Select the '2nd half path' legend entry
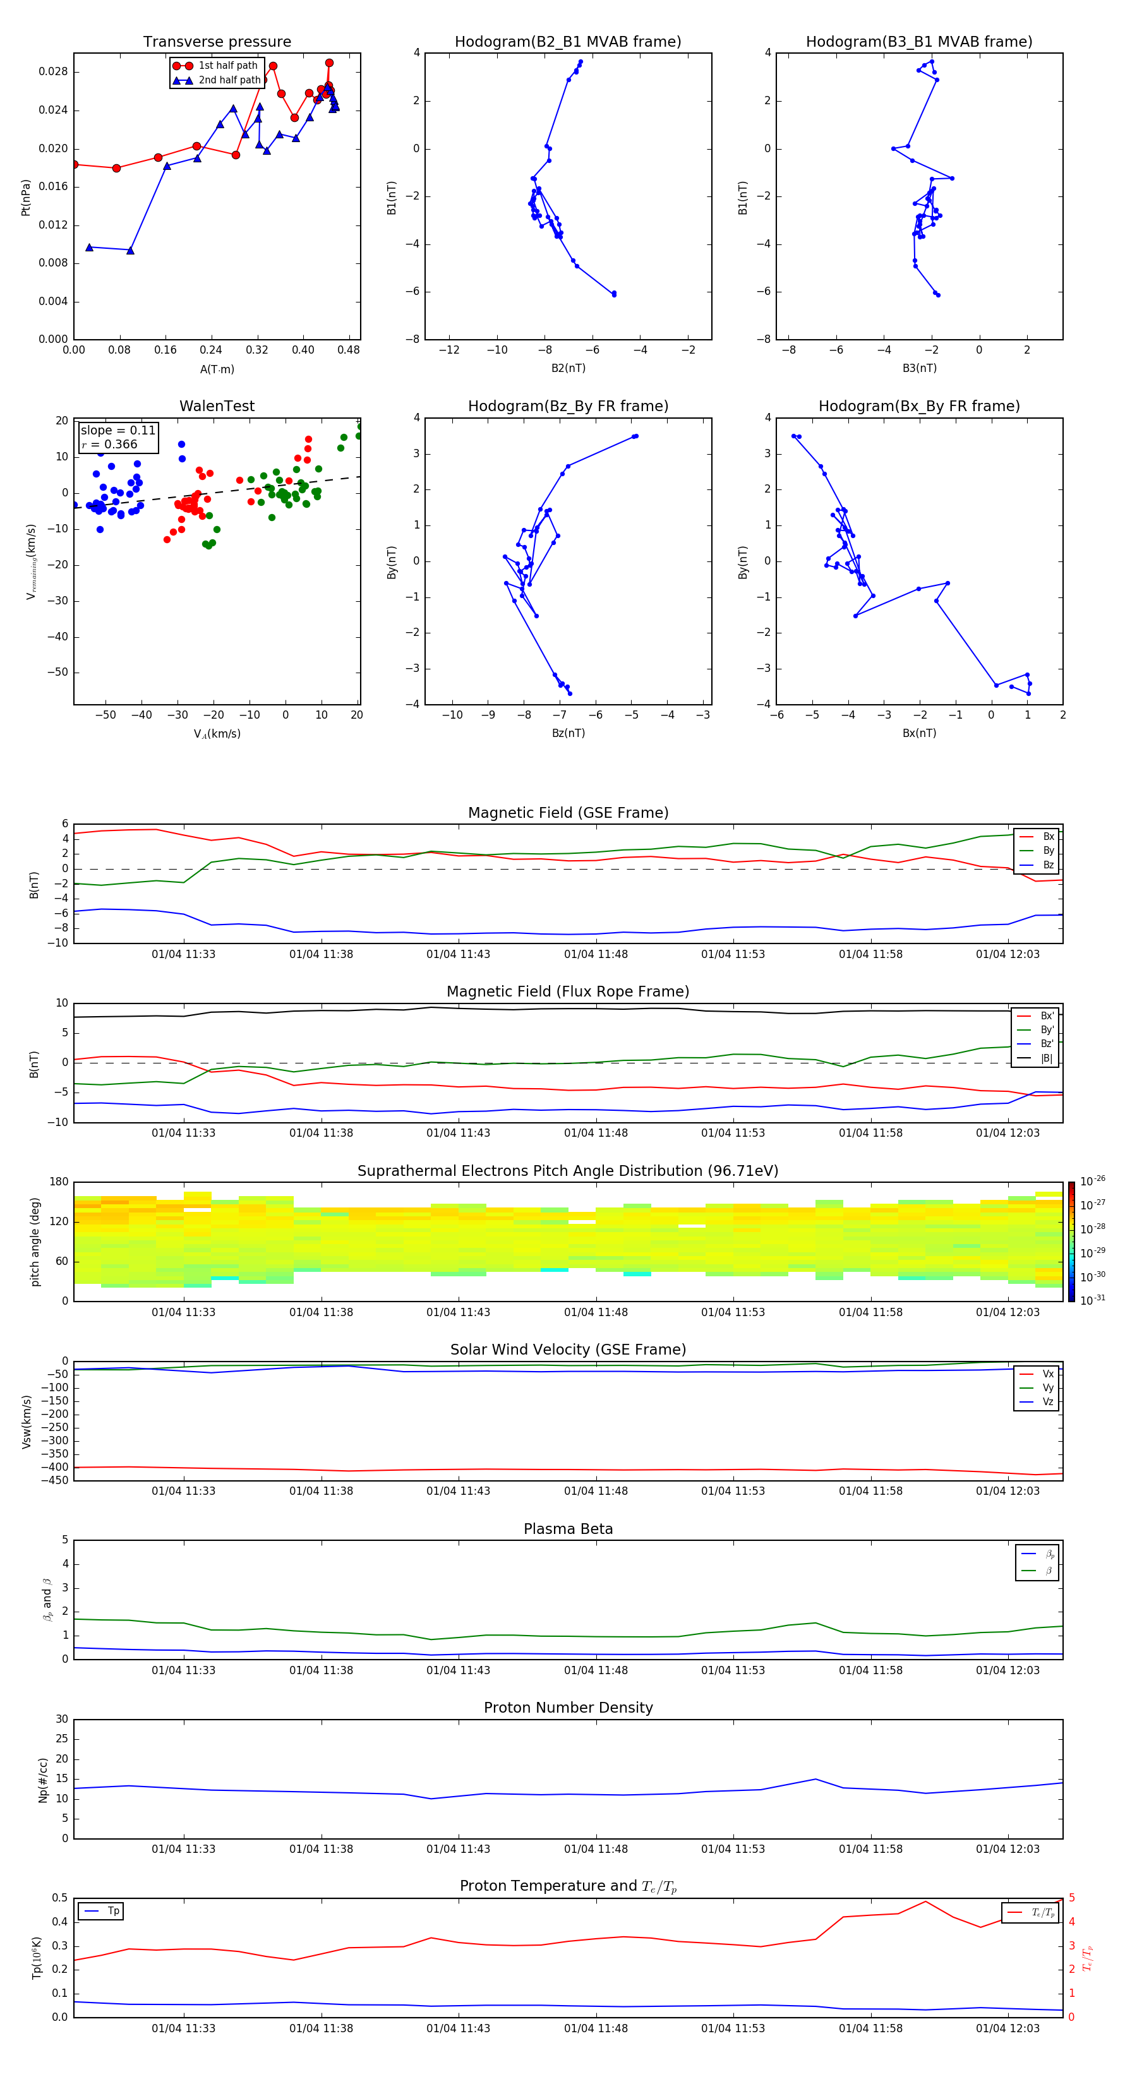 pyautogui.click(x=216, y=80)
